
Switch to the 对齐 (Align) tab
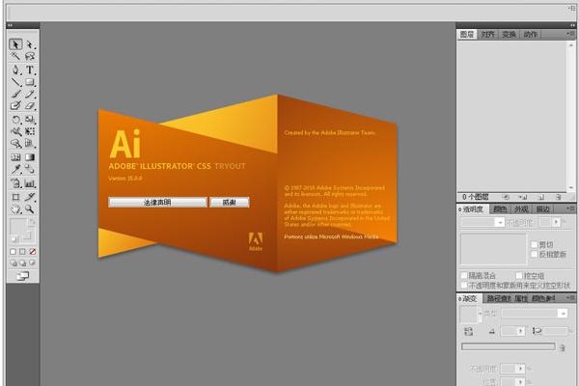(488, 35)
